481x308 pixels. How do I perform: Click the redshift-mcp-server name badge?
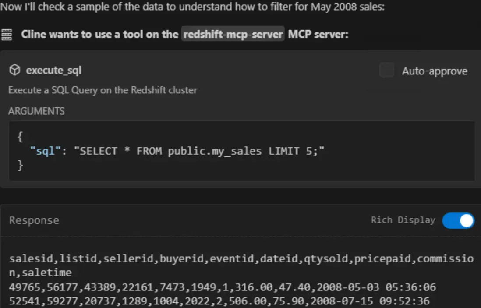click(x=233, y=34)
